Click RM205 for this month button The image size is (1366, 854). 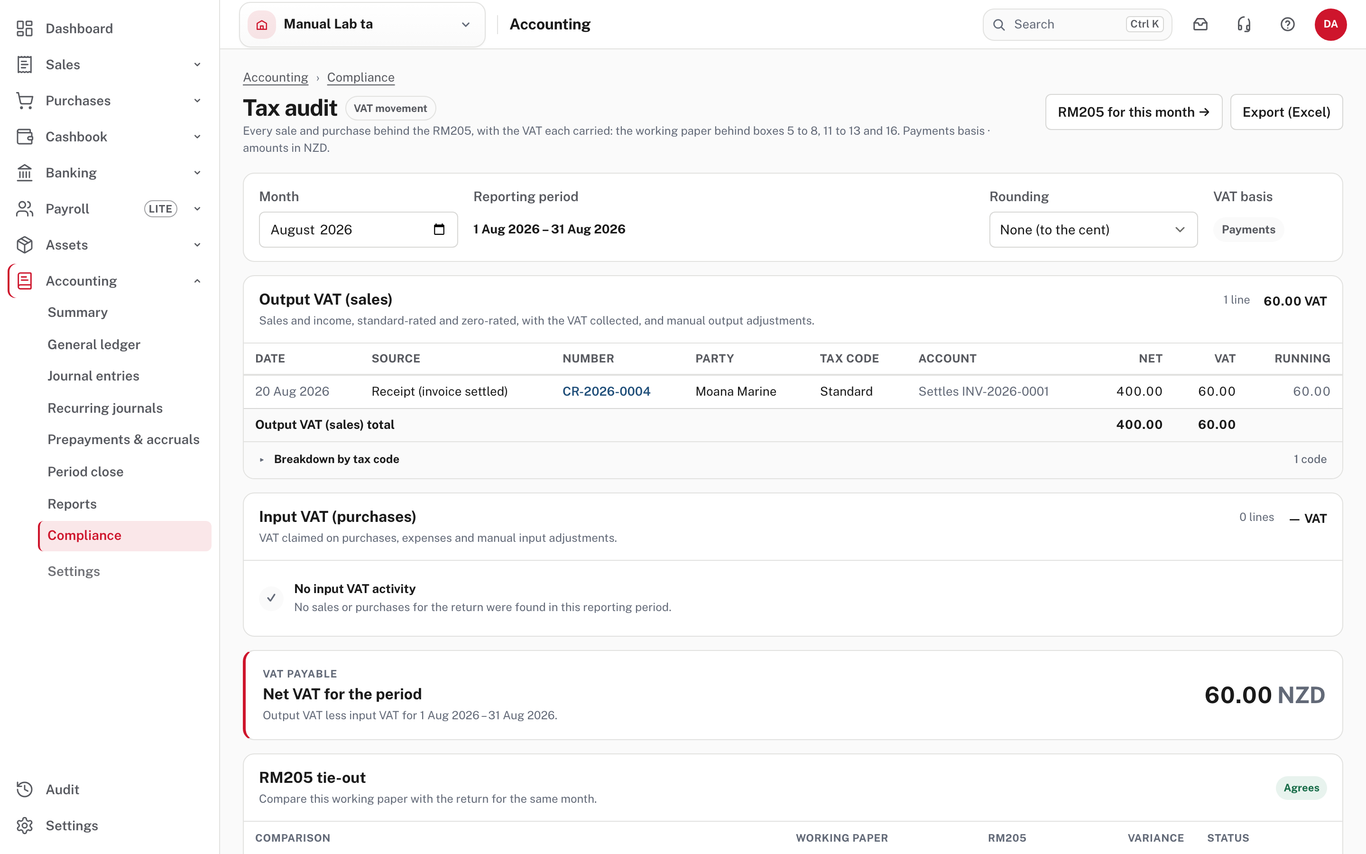click(1134, 112)
